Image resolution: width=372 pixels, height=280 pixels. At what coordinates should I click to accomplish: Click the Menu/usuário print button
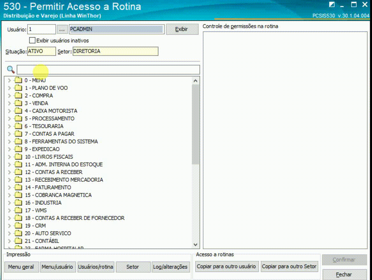(x=57, y=267)
